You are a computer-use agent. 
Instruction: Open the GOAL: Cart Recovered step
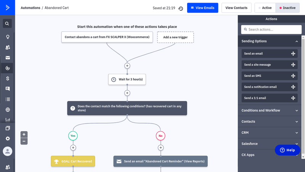(x=73, y=161)
